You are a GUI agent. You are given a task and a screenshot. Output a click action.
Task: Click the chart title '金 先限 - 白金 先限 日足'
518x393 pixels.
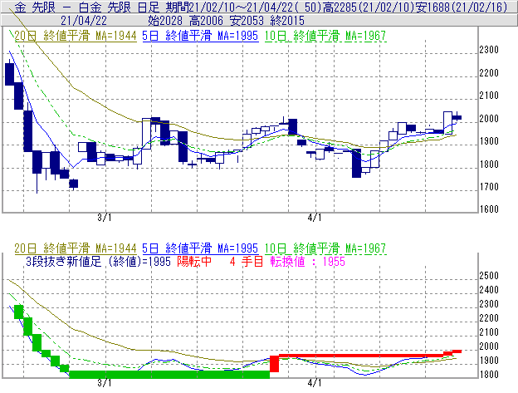click(x=87, y=7)
